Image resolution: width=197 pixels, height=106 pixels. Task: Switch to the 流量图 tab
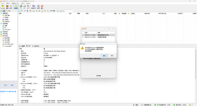tap(22, 46)
